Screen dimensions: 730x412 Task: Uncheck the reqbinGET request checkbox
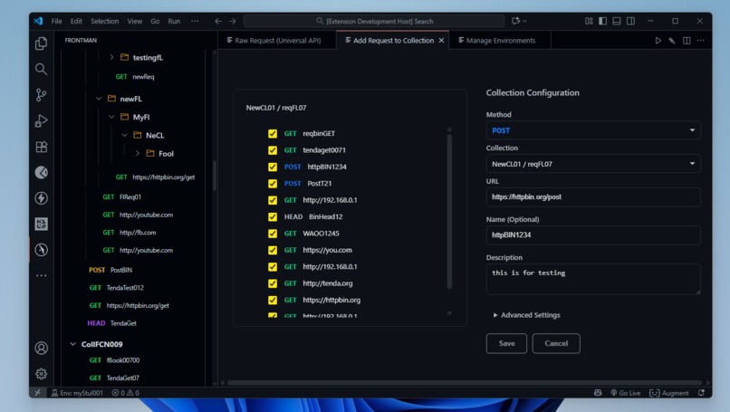[273, 134]
